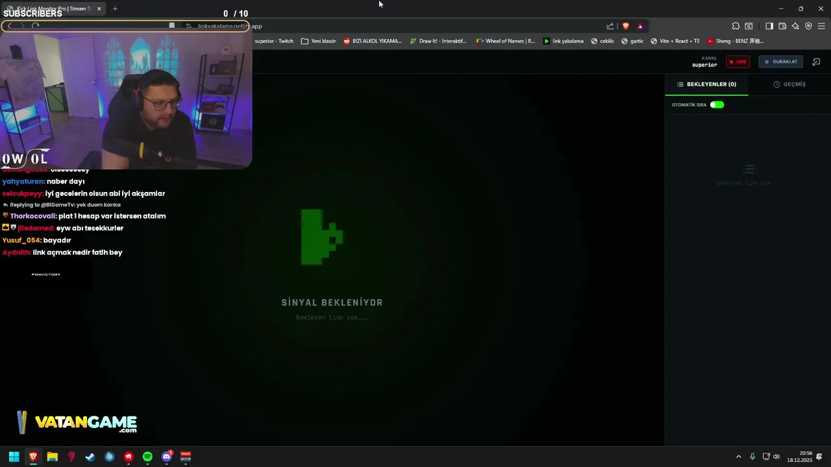Open notifications bell in taskbar
831x467 pixels.
(820, 457)
